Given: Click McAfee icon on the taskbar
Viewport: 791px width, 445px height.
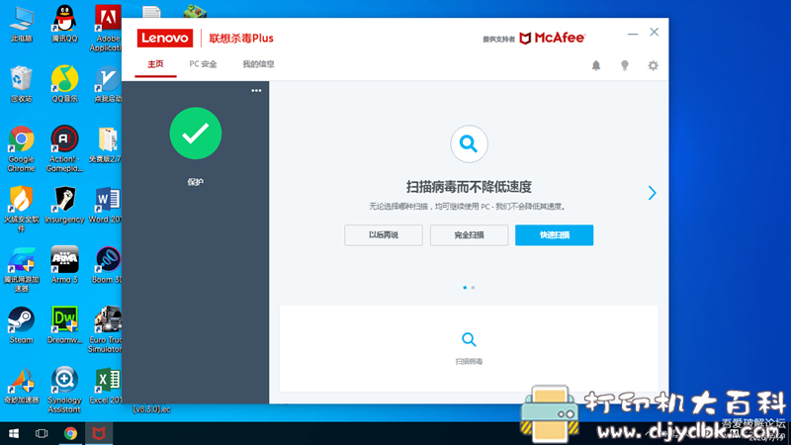Looking at the screenshot, I should click(x=98, y=433).
